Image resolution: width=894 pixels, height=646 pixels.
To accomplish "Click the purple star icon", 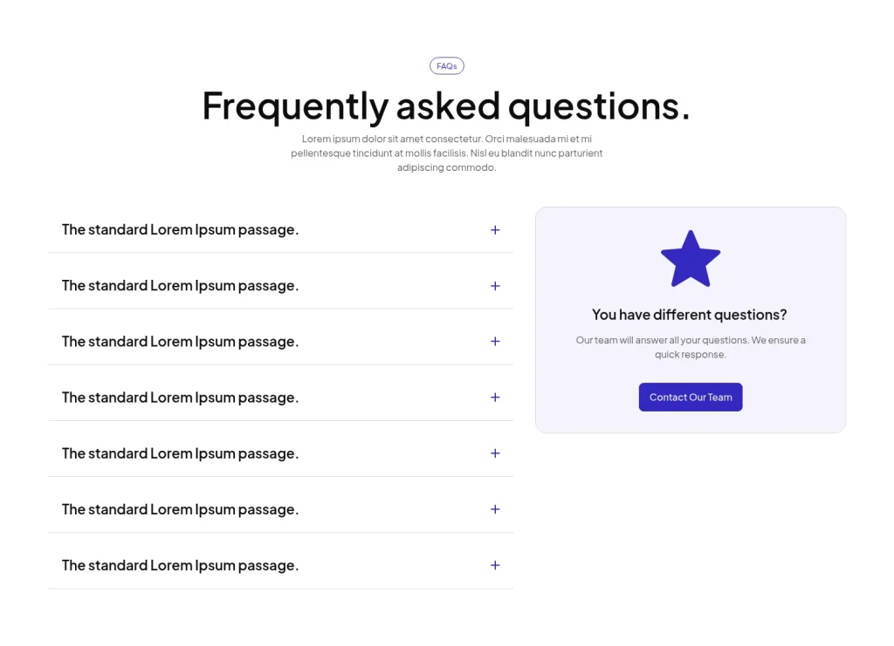I will tap(691, 257).
